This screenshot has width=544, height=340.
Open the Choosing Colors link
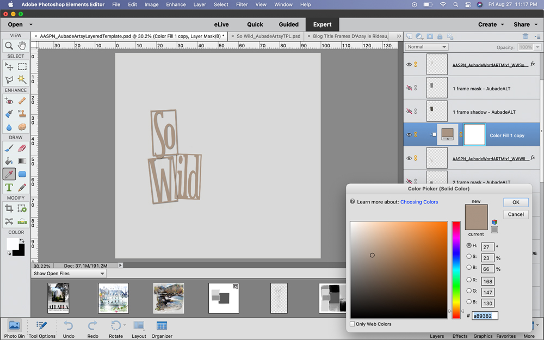click(x=419, y=202)
